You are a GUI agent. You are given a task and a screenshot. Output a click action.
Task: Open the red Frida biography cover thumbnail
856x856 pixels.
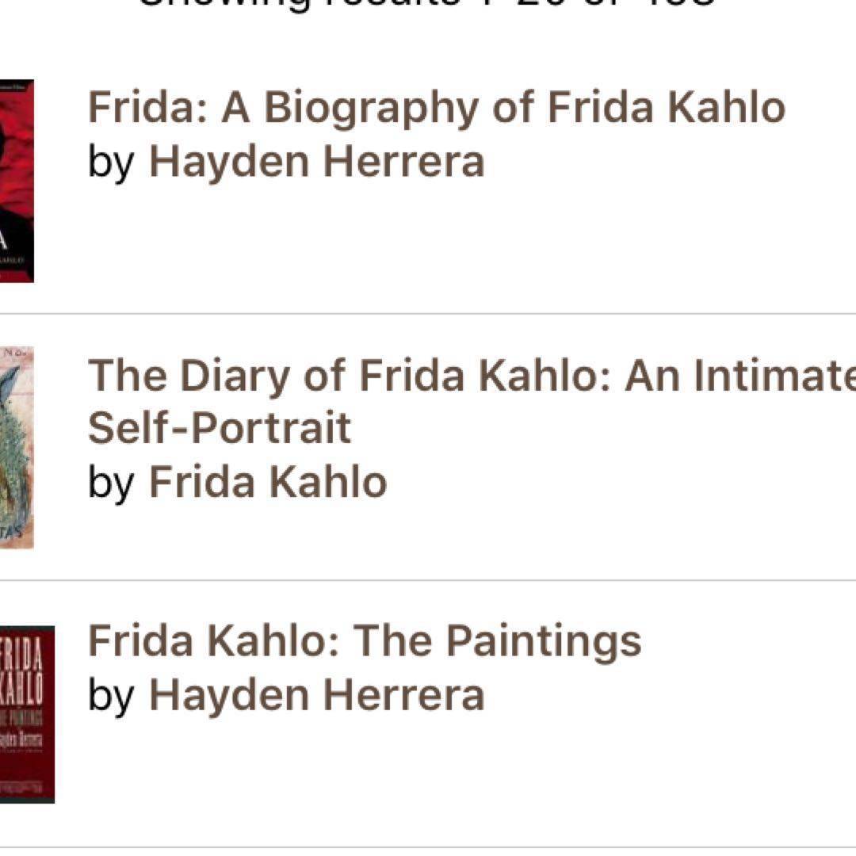click(16, 181)
